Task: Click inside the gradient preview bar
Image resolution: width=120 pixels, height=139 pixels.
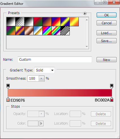Action: [x=60, y=93]
